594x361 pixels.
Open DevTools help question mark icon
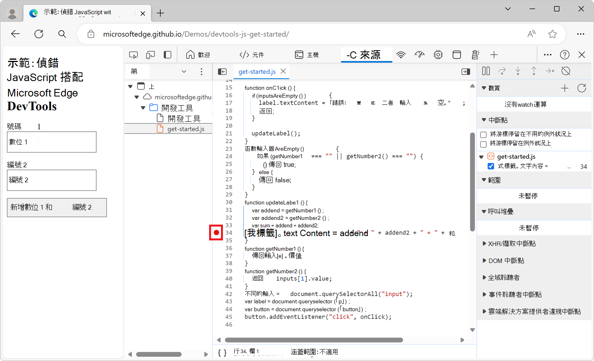(565, 55)
